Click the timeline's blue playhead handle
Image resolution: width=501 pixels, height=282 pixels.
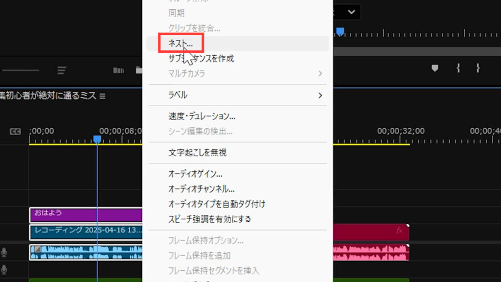click(97, 139)
